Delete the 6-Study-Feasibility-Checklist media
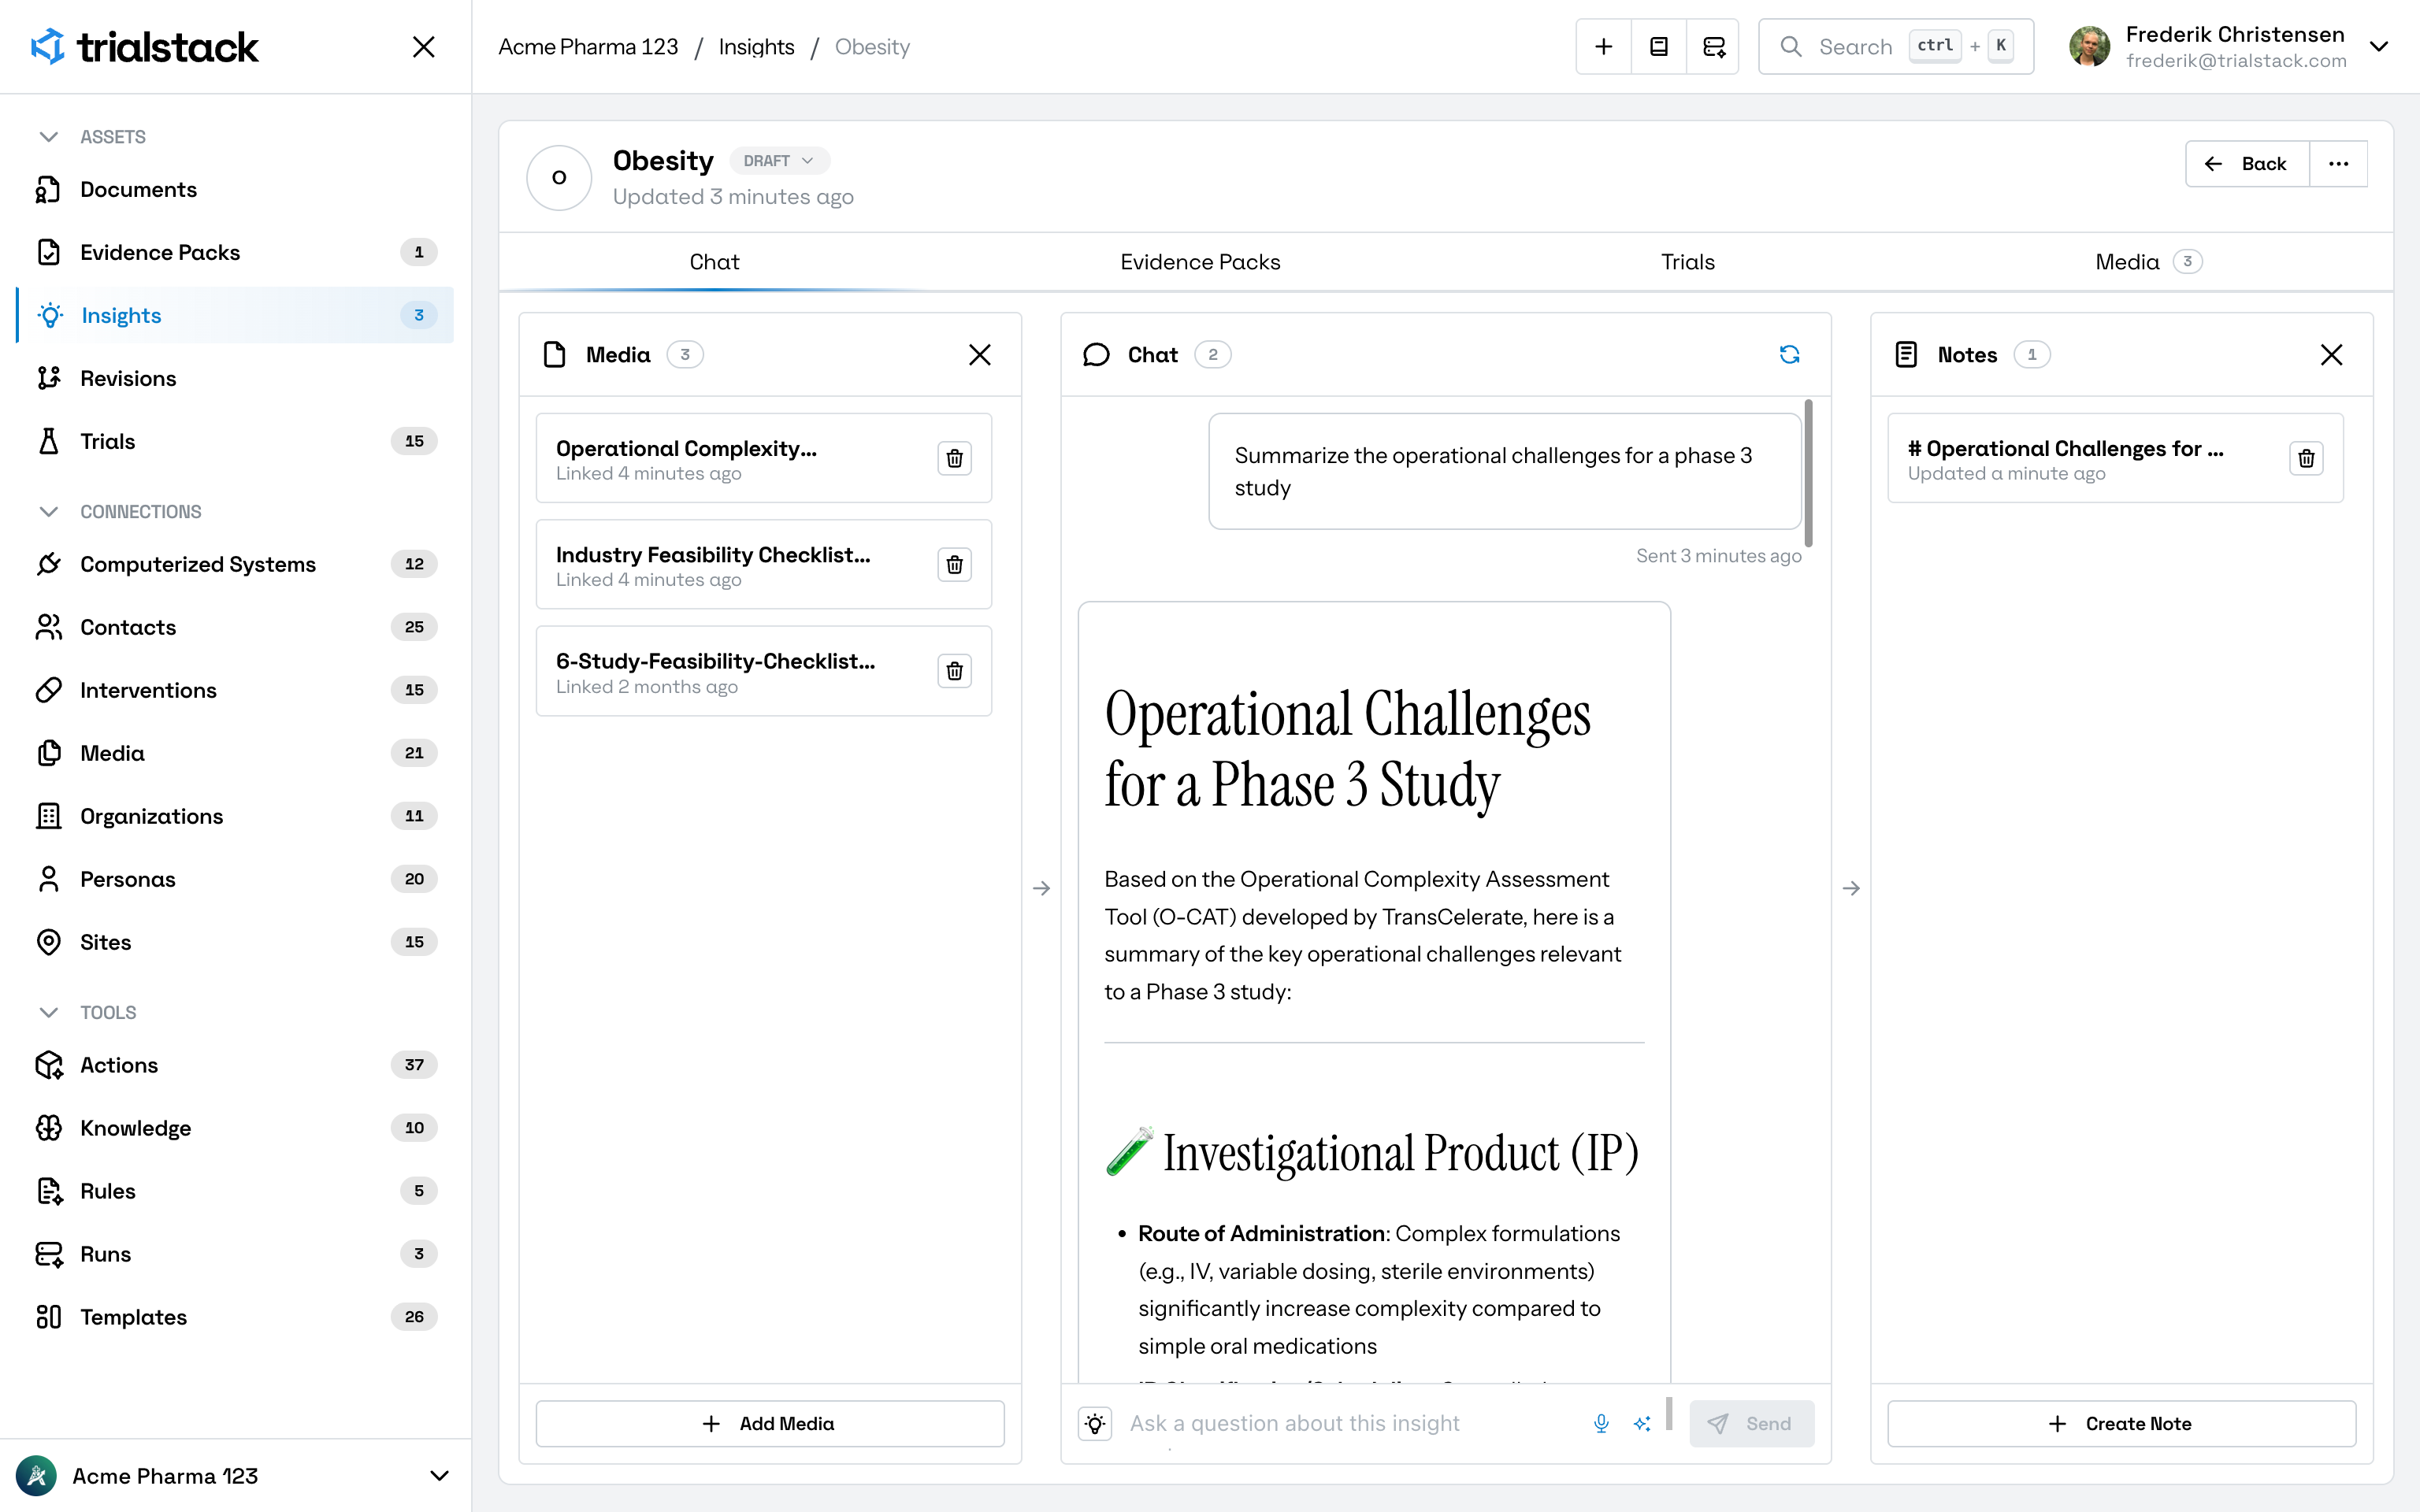 954,671
